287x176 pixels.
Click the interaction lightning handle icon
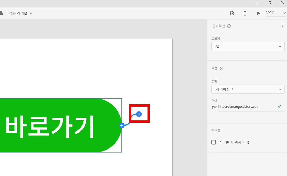139,114
